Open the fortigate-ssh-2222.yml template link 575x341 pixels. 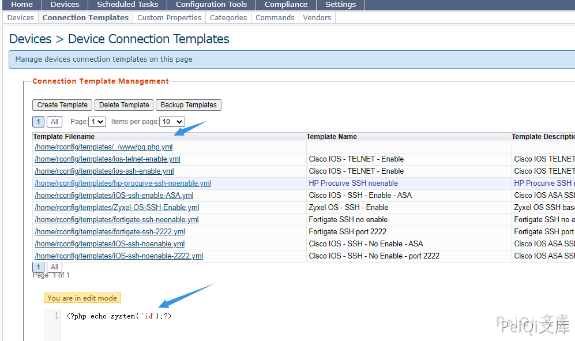[x=110, y=232]
